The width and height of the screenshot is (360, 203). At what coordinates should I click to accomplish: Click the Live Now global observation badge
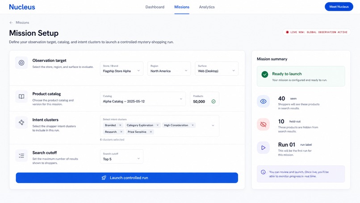click(317, 32)
